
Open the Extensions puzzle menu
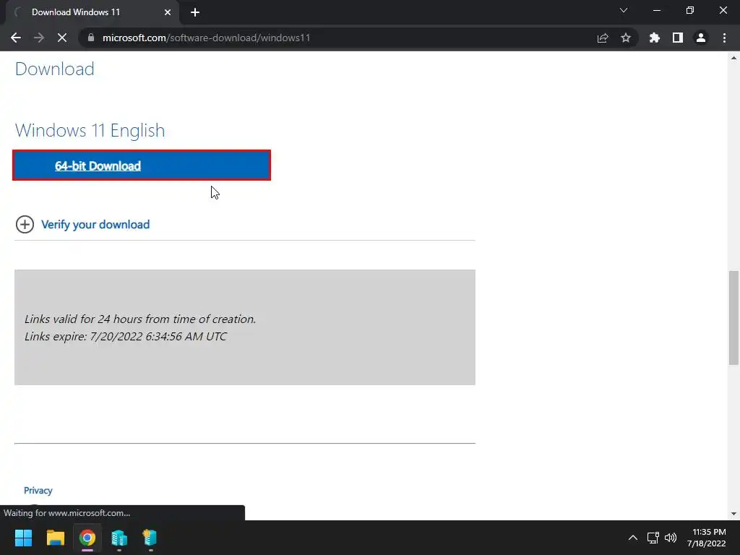pos(655,38)
